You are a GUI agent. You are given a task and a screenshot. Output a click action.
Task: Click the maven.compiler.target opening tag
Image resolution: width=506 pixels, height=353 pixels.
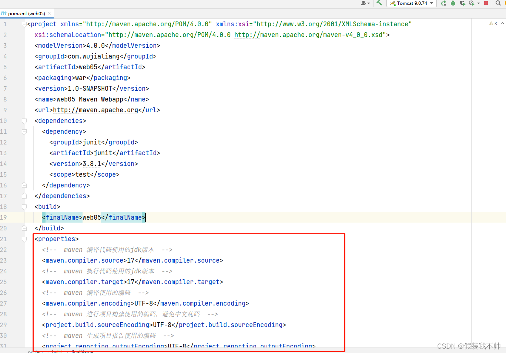[84, 282]
